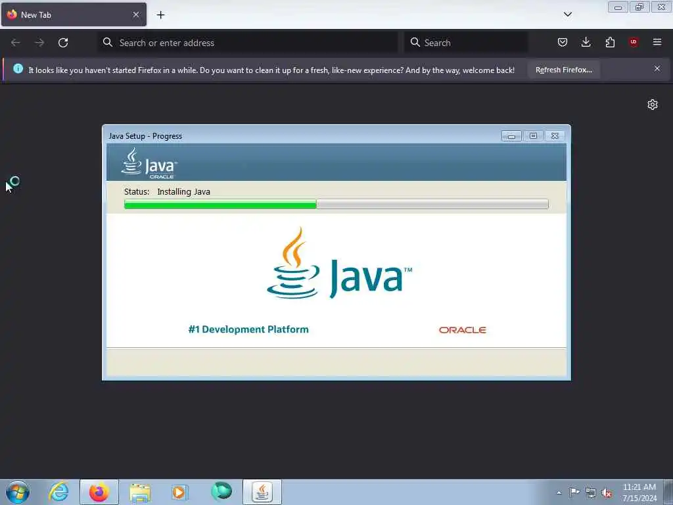Open the Firefox downloads panel
Viewport: 673px width, 505px height.
pos(586,42)
